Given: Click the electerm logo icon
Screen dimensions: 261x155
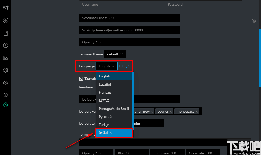Looking at the screenshot, I should [6, 8].
